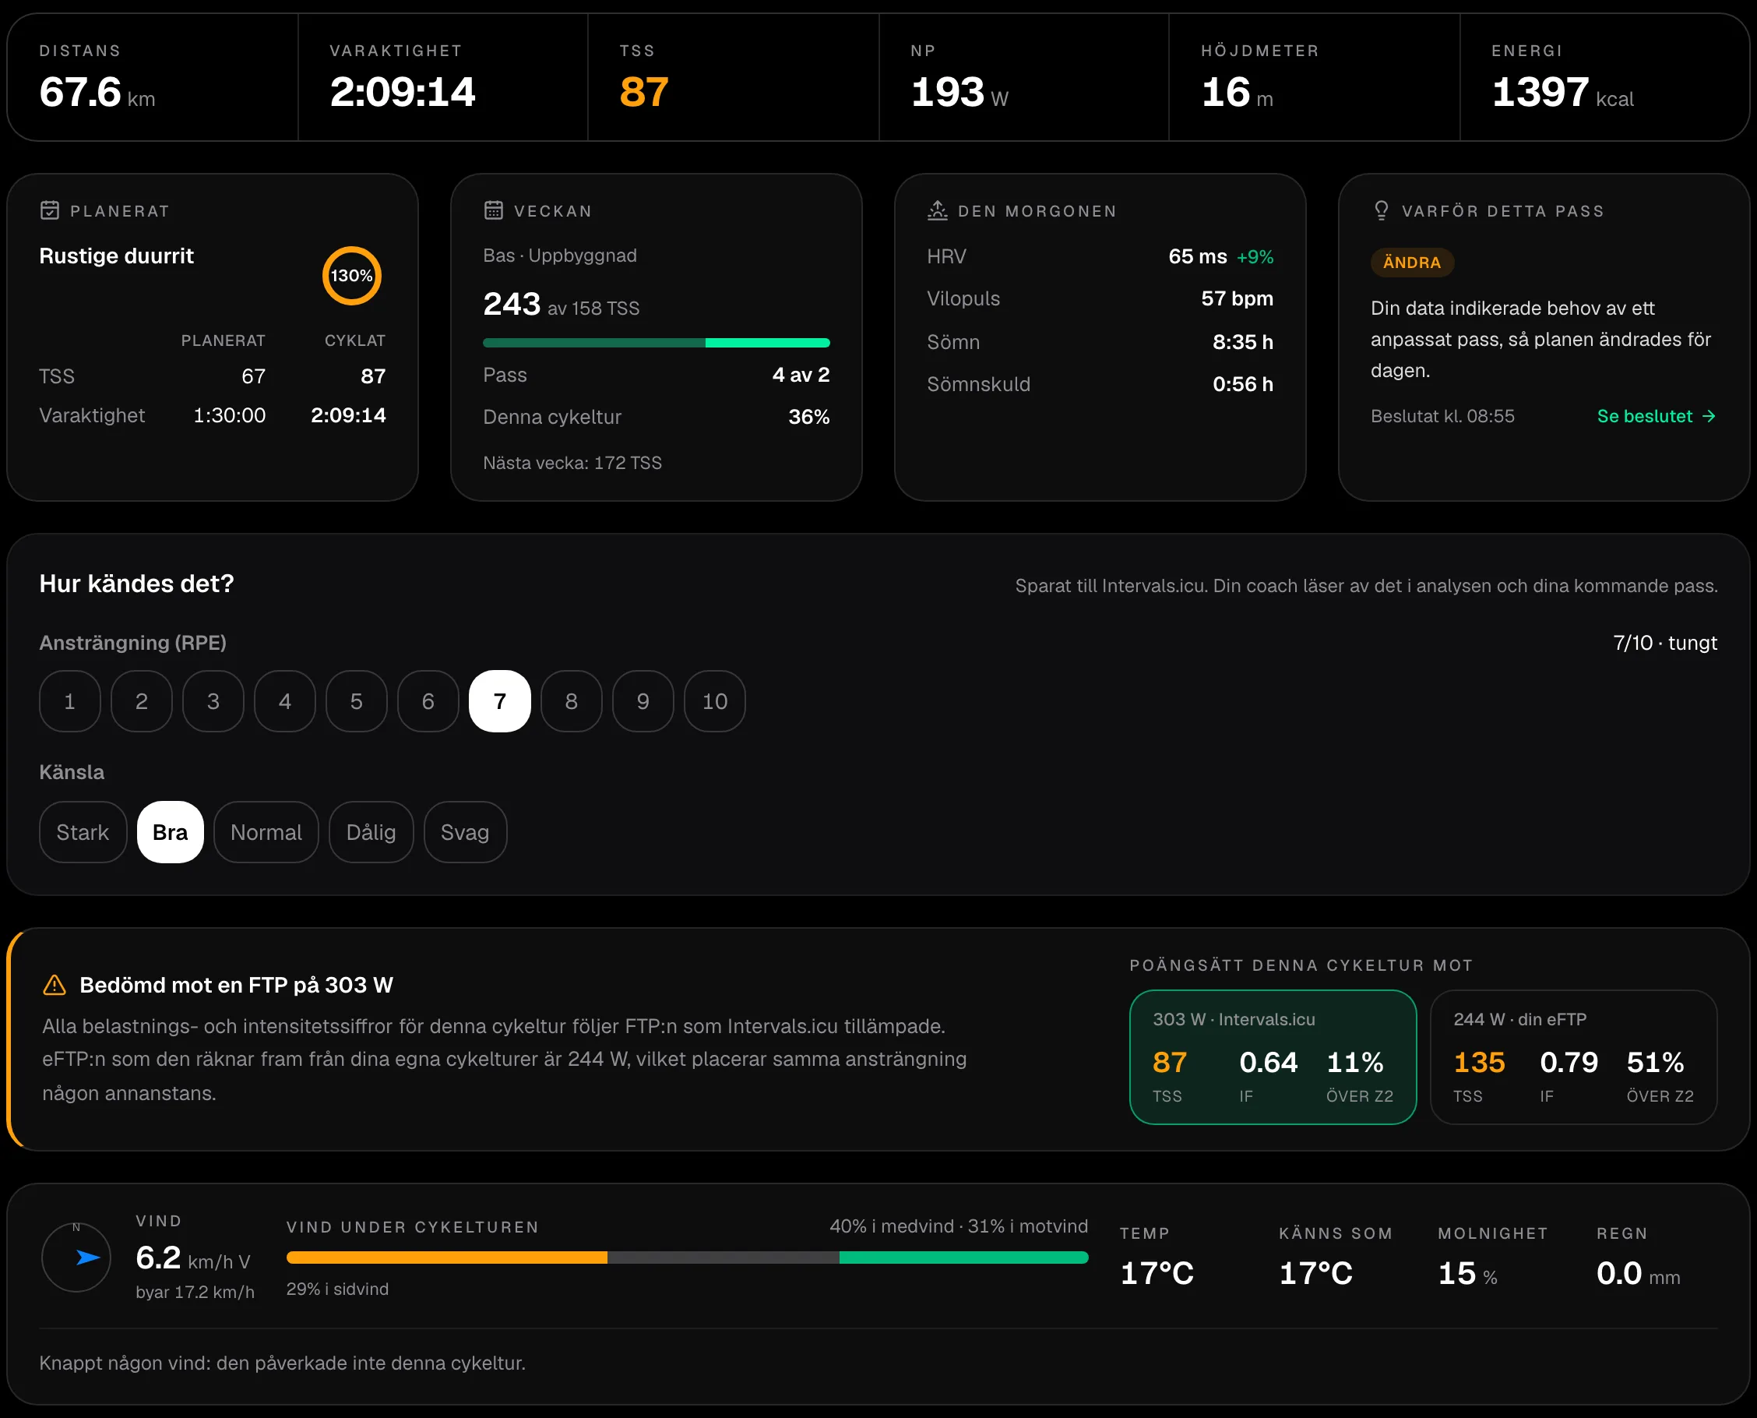This screenshot has height=1418, width=1757.
Task: Choose the Svag feeling option
Action: tap(466, 832)
